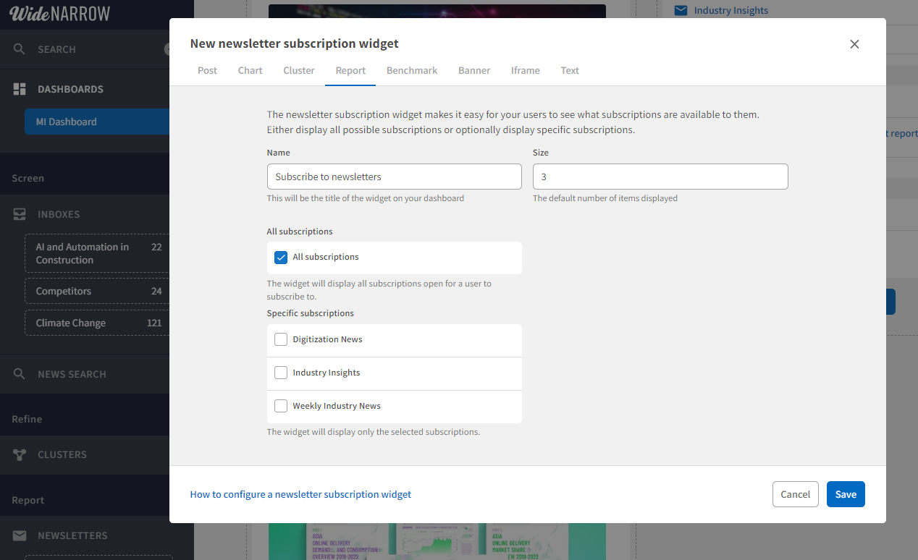Image resolution: width=918 pixels, height=560 pixels.
Task: Switch to the Chart tab
Action: [x=250, y=70]
